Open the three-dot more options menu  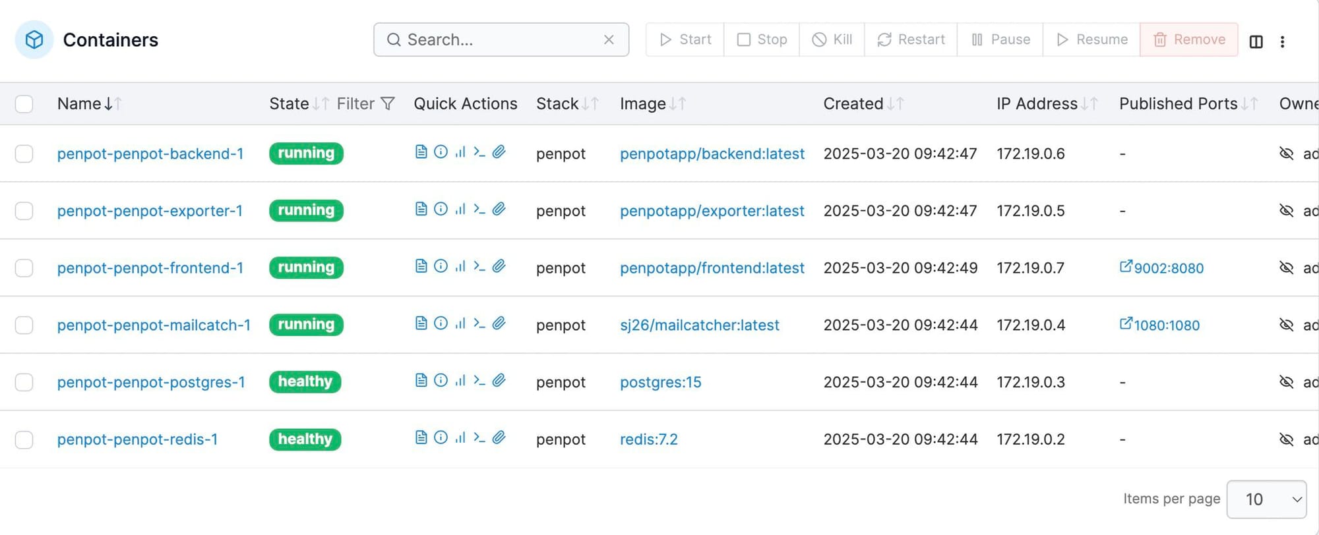(x=1283, y=41)
